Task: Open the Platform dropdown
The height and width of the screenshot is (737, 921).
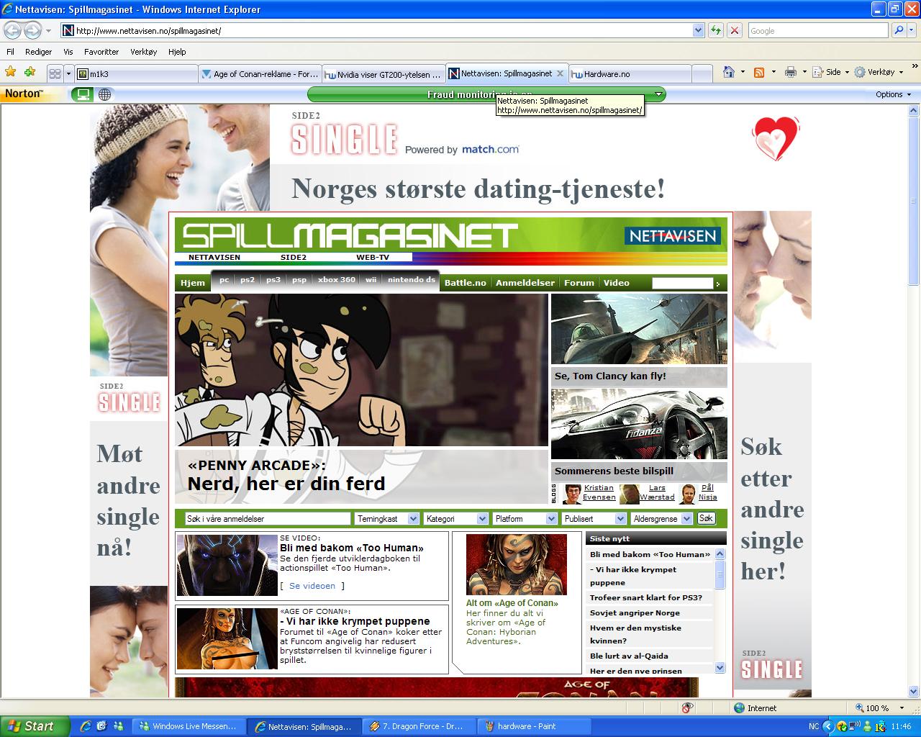Action: [x=551, y=518]
